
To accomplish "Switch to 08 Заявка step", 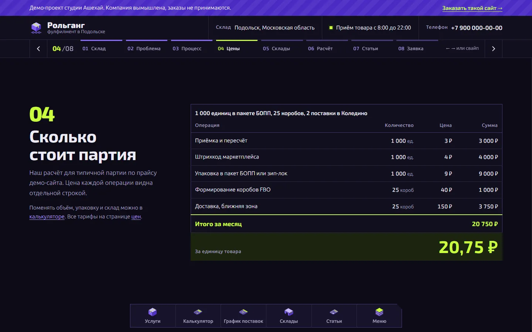I will pos(417,48).
